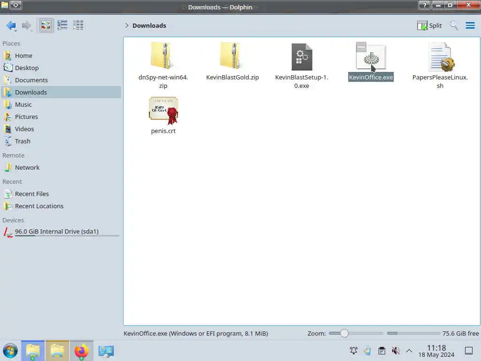Screen dimensions: 481x361
Task: Open Documents in Places panel
Action: pyautogui.click(x=61, y=80)
